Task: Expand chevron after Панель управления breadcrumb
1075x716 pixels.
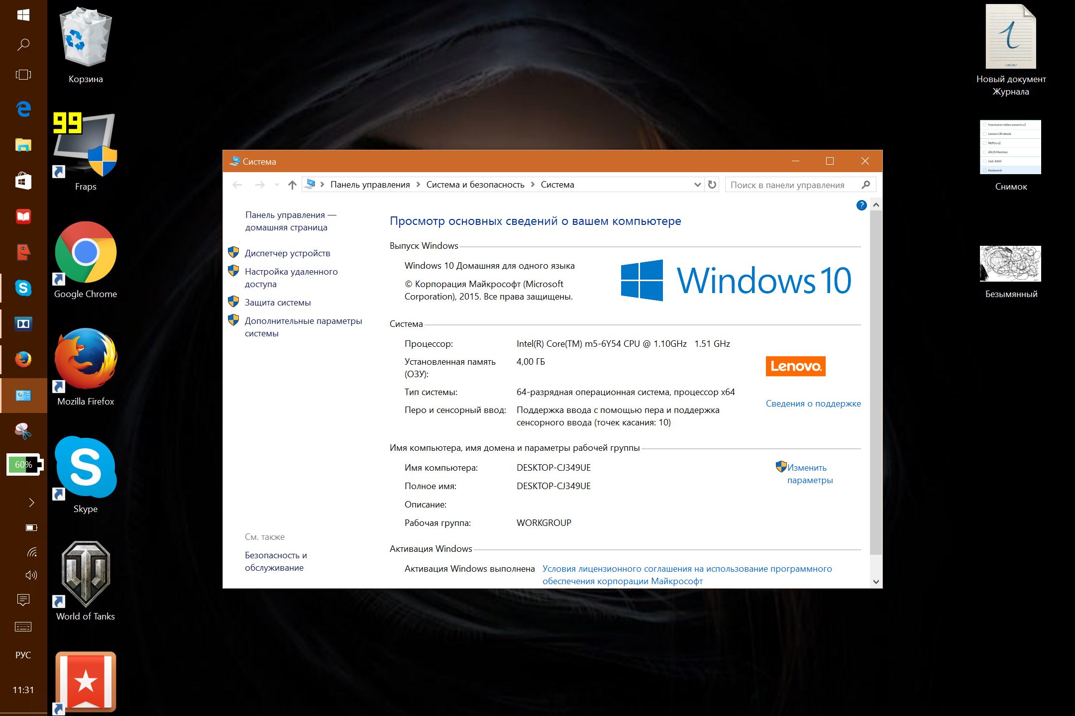Action: point(418,185)
